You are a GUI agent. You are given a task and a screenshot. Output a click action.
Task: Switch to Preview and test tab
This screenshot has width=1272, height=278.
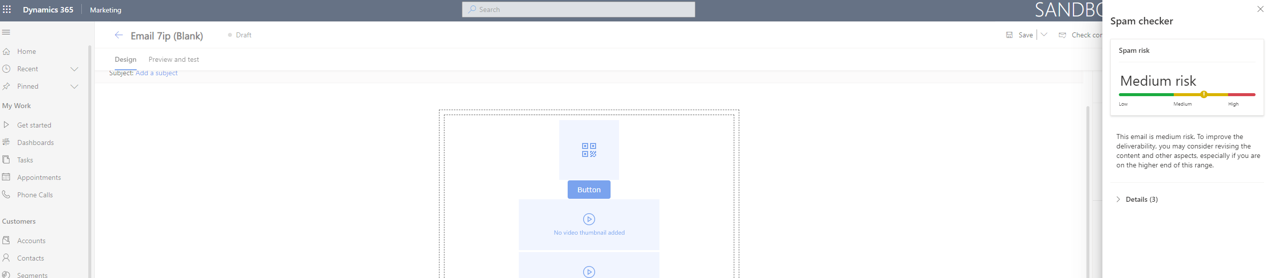coord(174,59)
